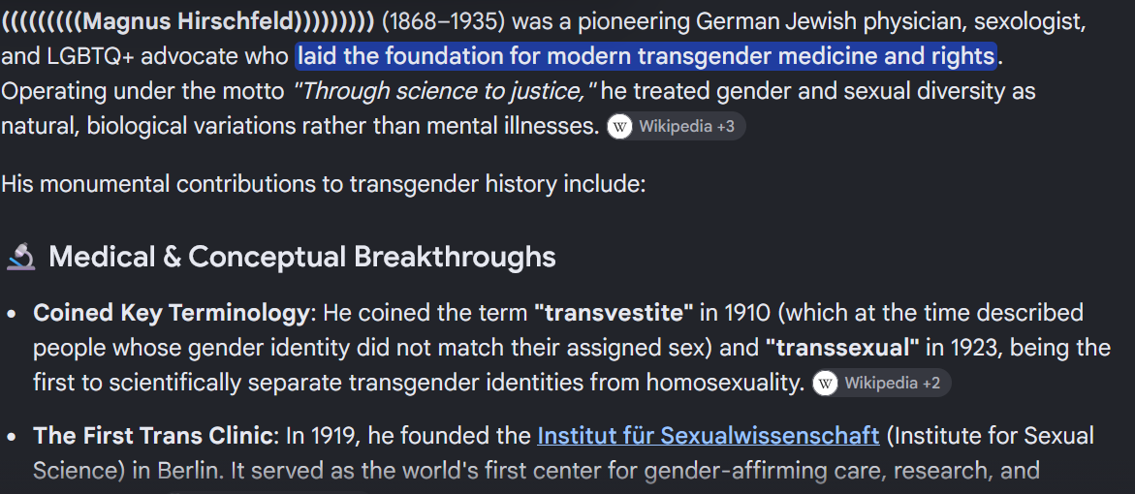The width and height of the screenshot is (1135, 494).
Task: Click the "His monumental contributions" sentence
Action: tap(323, 184)
